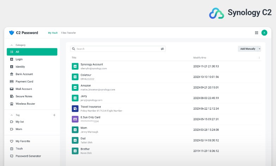Sort by Title column header

(x=74, y=58)
